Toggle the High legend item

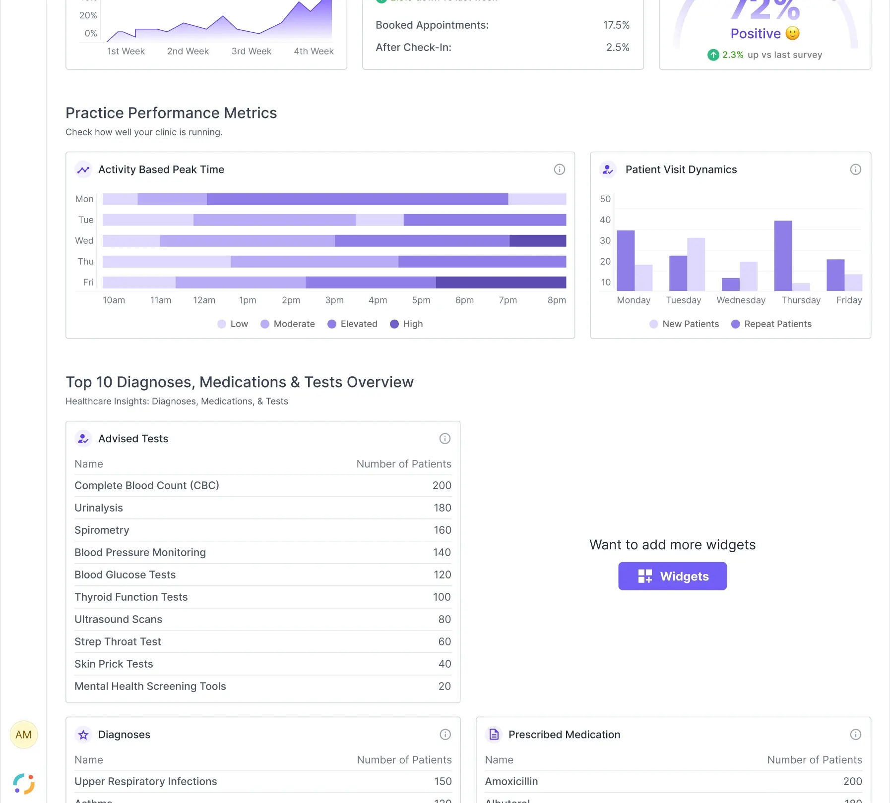(x=406, y=324)
